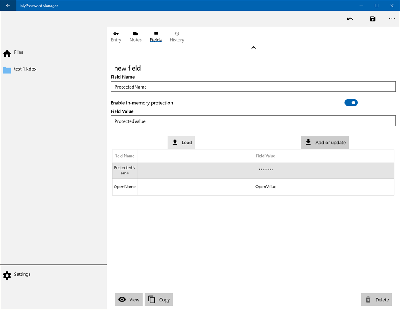Disable in-memory protection toggle
Viewport: 400px width, 310px height.
[x=351, y=102]
